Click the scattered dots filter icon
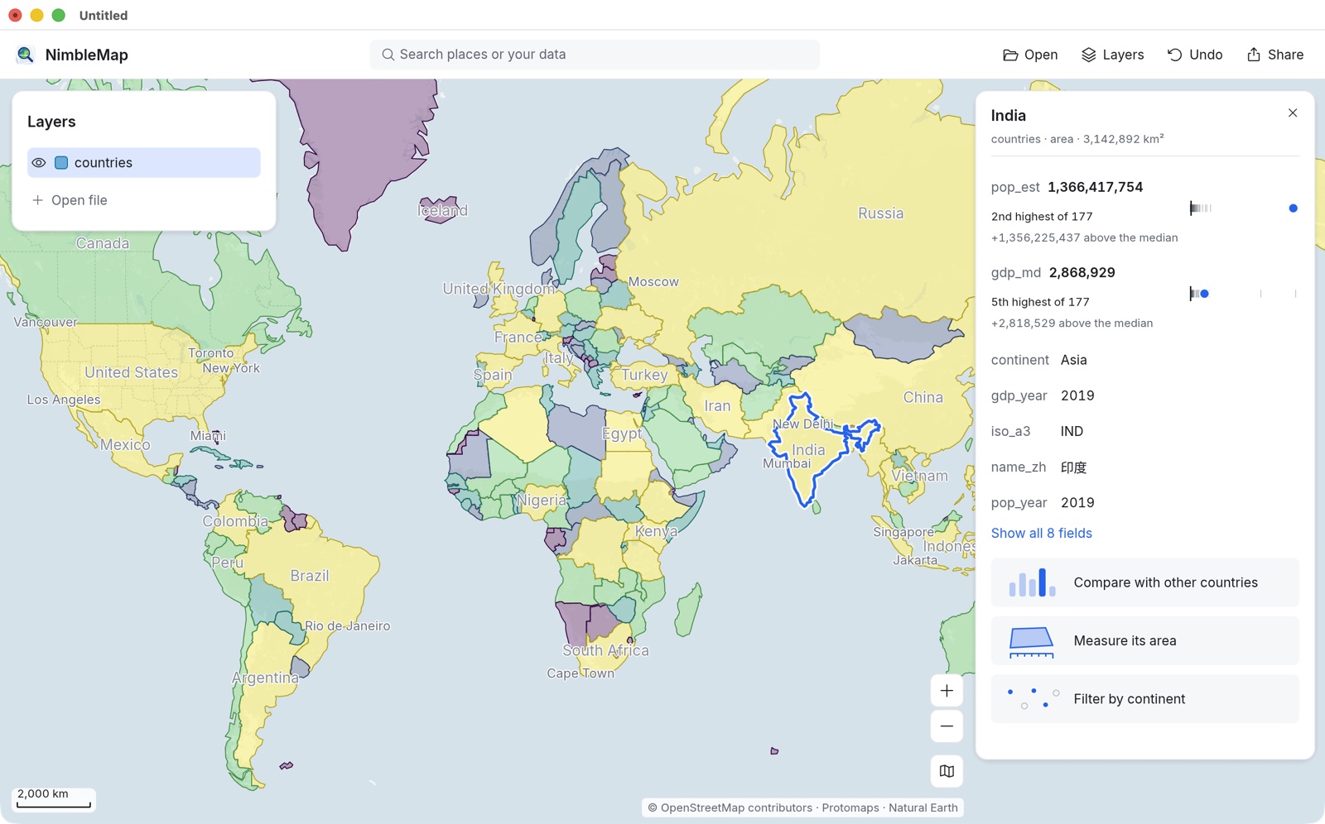The image size is (1325, 824). [1032, 699]
